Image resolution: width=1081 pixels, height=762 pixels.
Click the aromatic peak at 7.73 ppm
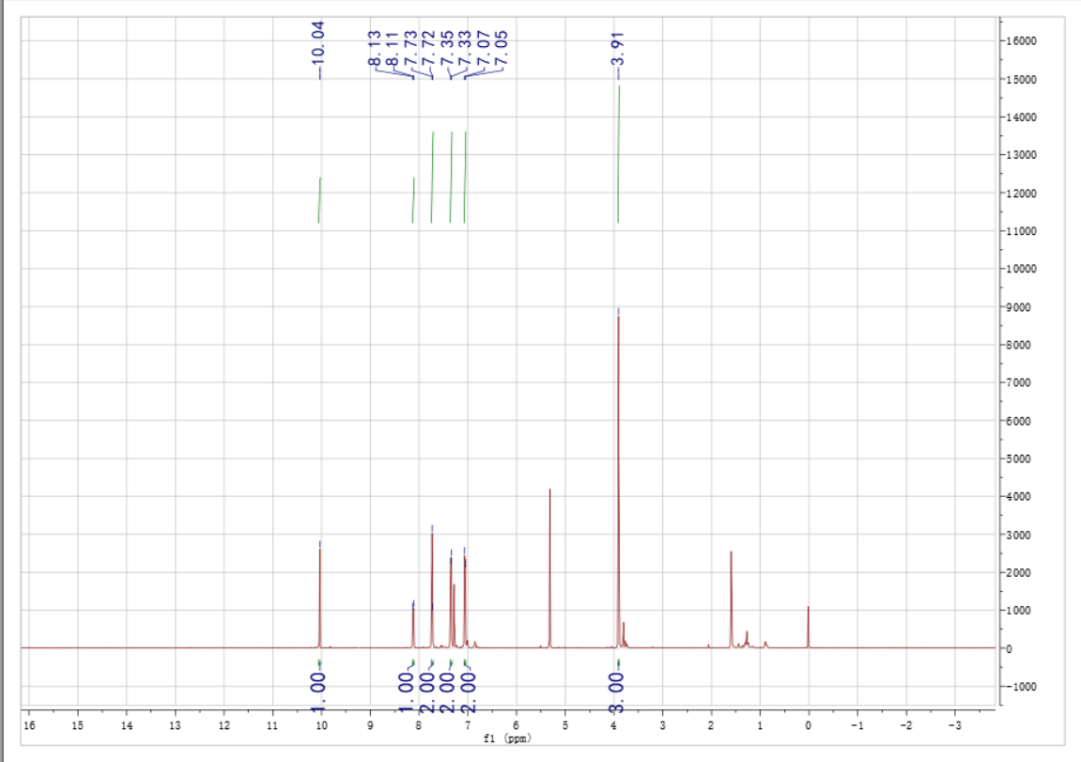tap(432, 590)
